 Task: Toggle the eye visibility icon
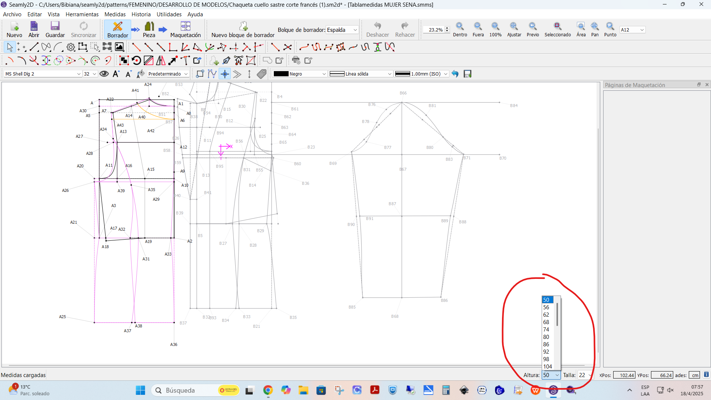pos(104,74)
